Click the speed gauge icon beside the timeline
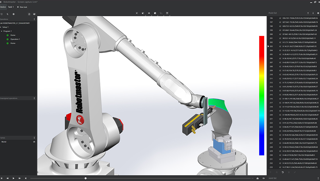This screenshot has height=181, width=320. tap(257, 178)
